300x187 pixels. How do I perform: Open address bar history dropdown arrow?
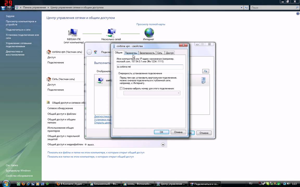click(x=241, y=8)
